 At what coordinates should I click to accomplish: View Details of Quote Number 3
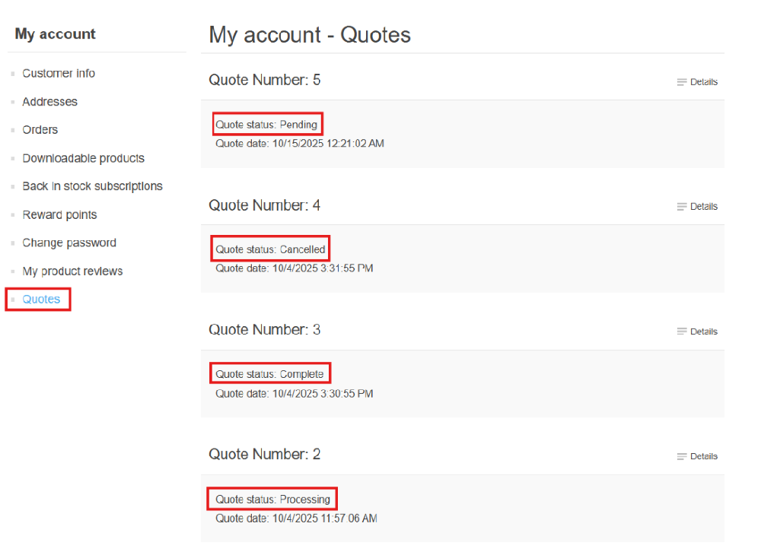click(697, 331)
